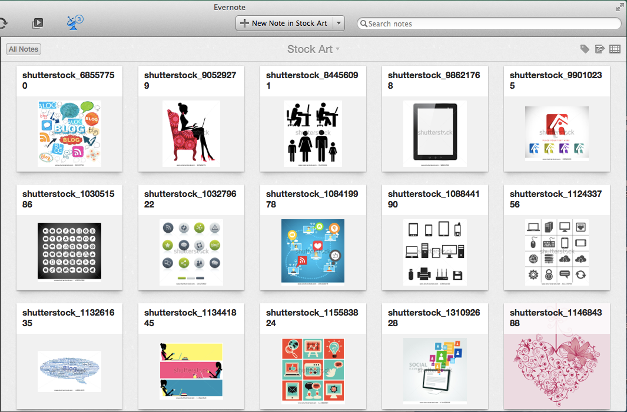Image resolution: width=627 pixels, height=412 pixels.
Task: Open the activity feed satellite icon
Action: (74, 23)
